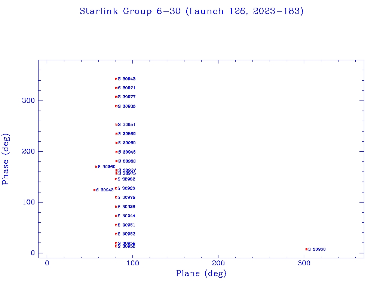Select the 'S 30951' satellite label
This screenshot has height=287, width=383.
pos(127,124)
